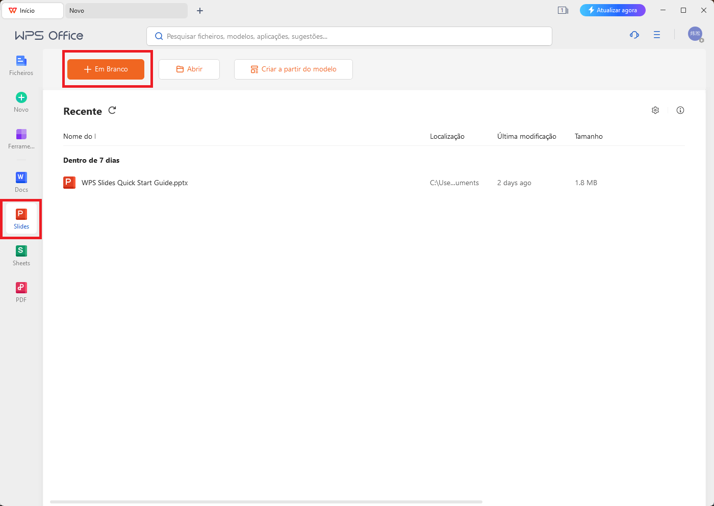This screenshot has height=506, width=714.
Task: Click the green Novo plus icon
Action: [x=21, y=97]
